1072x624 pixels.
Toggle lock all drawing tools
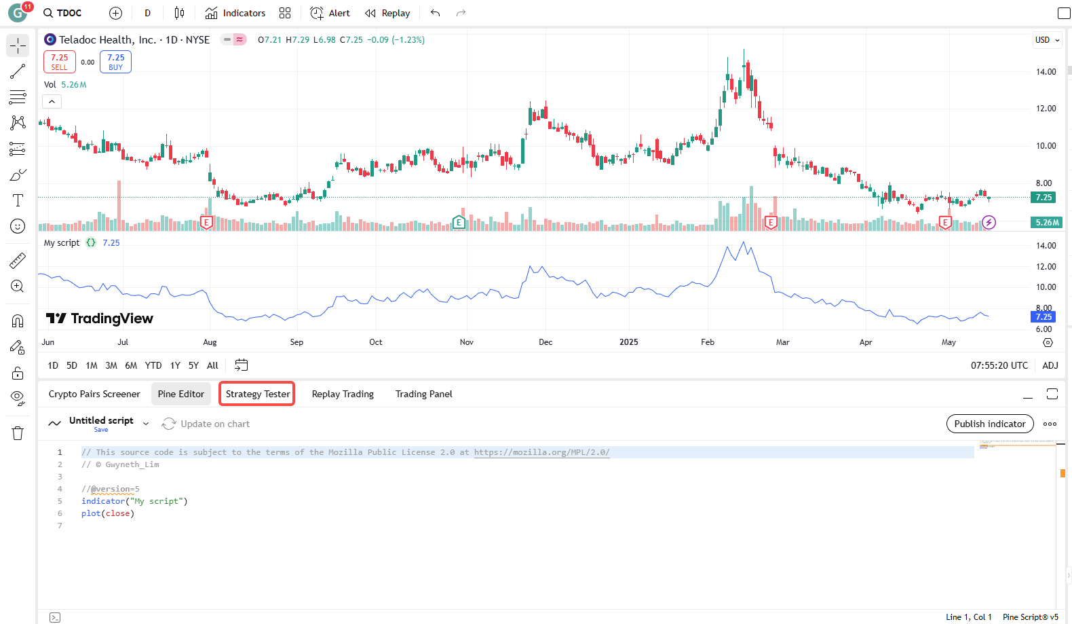[x=18, y=373]
